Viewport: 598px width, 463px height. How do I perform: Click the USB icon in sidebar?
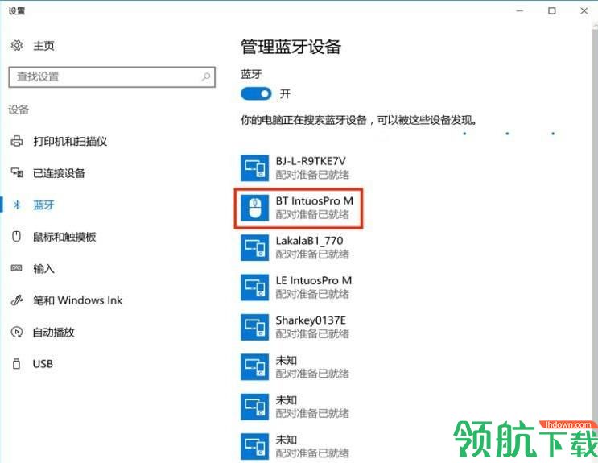16,364
